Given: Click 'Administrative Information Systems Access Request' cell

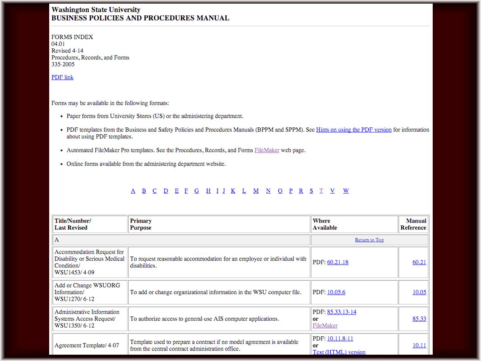Looking at the screenshot, I should pyautogui.click(x=90, y=319).
